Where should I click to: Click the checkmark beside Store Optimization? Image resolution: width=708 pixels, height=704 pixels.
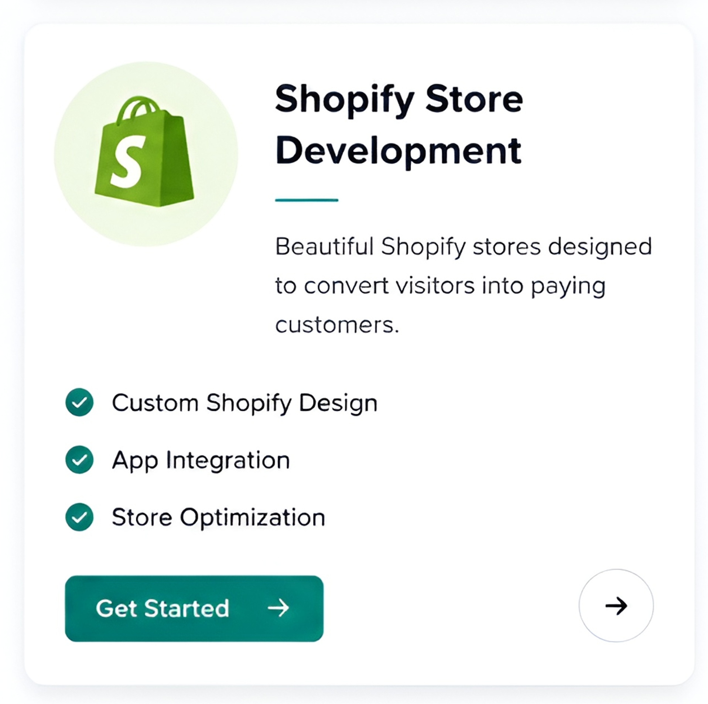point(79,517)
